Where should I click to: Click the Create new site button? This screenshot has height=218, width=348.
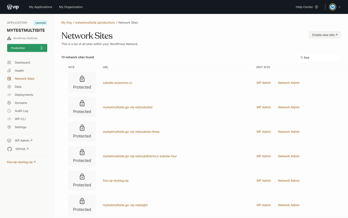(325, 35)
